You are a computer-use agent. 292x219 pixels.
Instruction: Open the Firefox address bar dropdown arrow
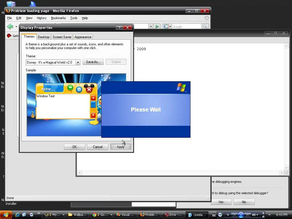[151, 27]
